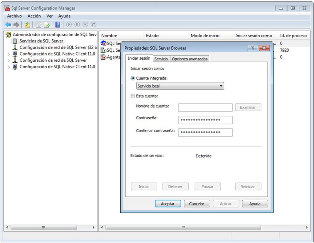Viewport: 314px width, 243px height.
Task: Click the Iniciar service button
Action: [144, 186]
